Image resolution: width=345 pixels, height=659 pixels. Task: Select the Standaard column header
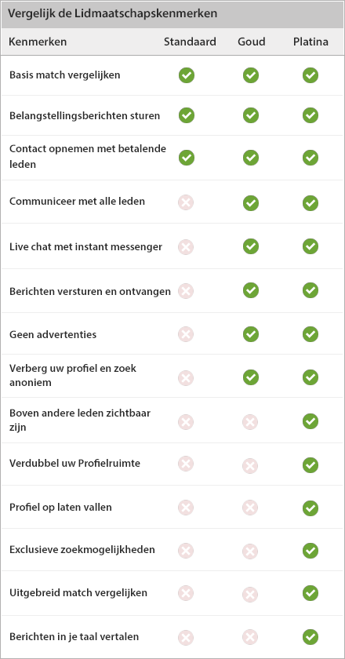tap(190, 42)
